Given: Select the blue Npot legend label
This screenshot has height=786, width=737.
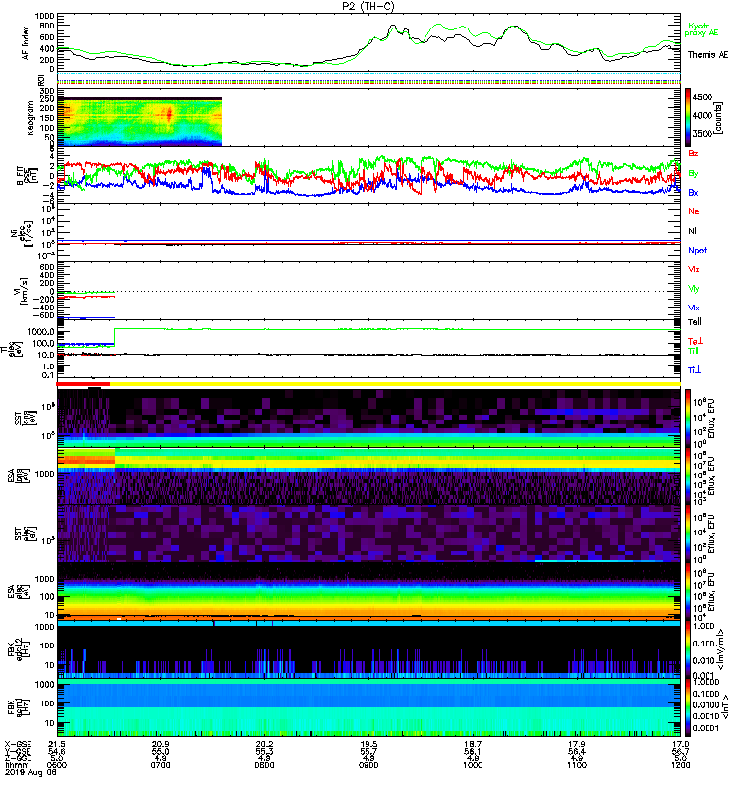Looking at the screenshot, I should (x=698, y=251).
